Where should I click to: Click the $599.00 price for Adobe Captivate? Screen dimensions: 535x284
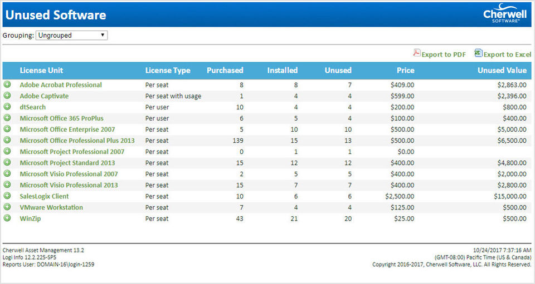click(402, 96)
